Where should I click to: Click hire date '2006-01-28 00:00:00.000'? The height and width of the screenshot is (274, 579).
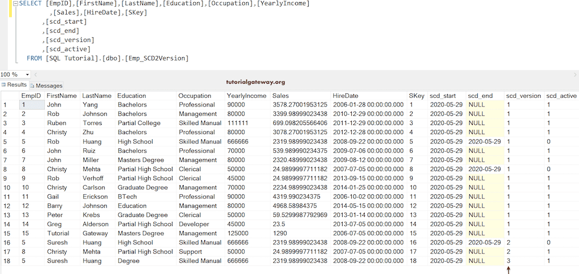[369, 105]
